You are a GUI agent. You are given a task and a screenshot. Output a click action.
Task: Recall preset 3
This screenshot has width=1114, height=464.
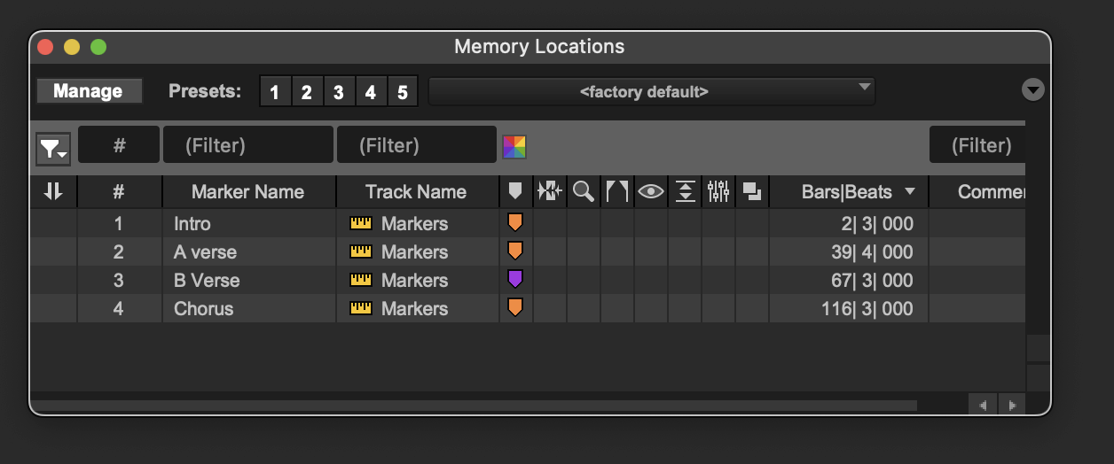(338, 92)
